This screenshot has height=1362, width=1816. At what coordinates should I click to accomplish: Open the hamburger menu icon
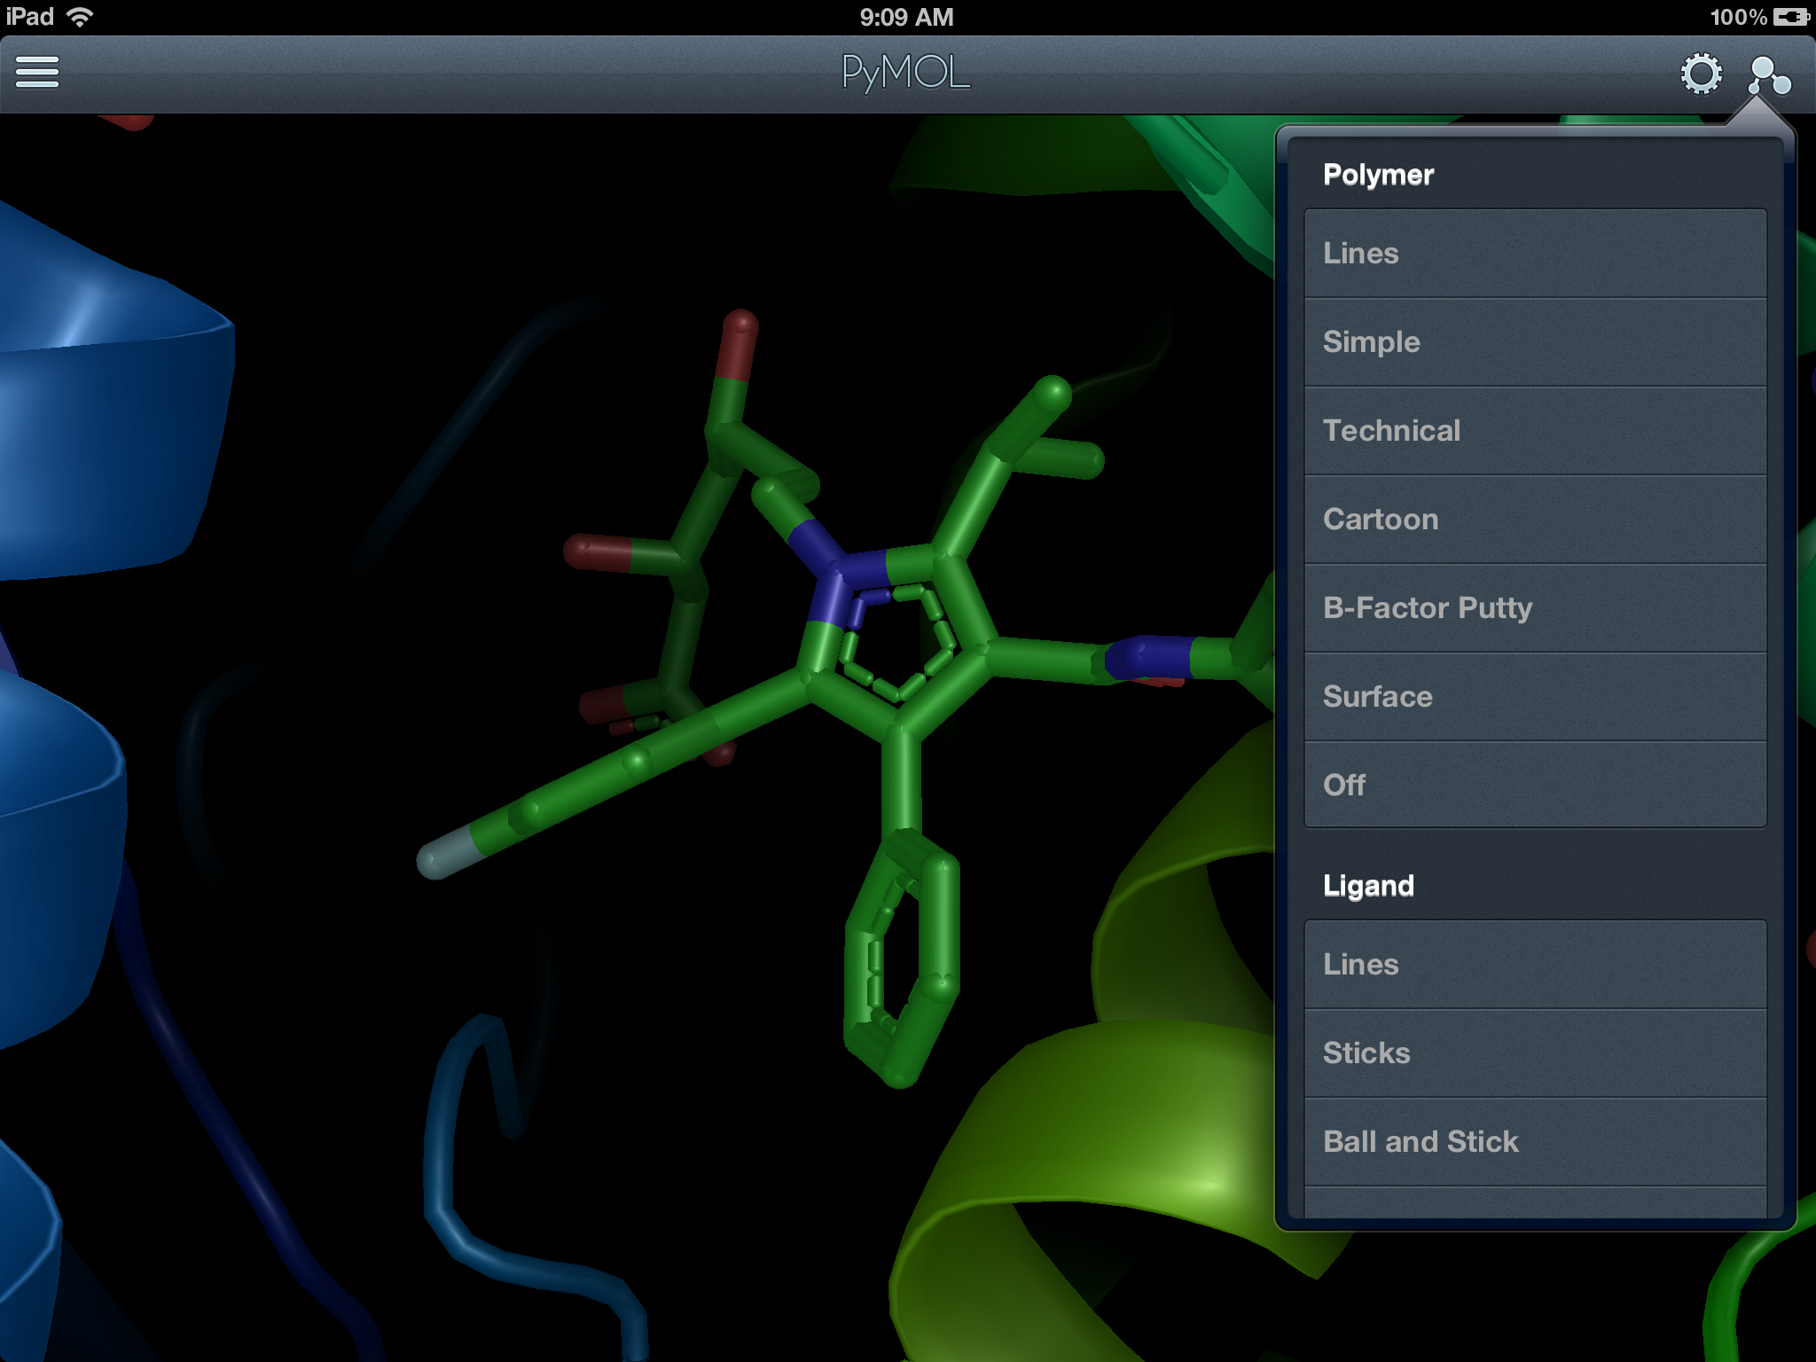coord(37,73)
